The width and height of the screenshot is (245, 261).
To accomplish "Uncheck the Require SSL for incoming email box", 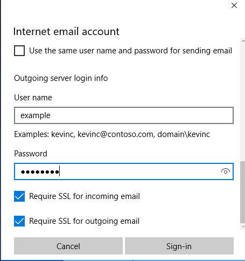I will coord(19,196).
